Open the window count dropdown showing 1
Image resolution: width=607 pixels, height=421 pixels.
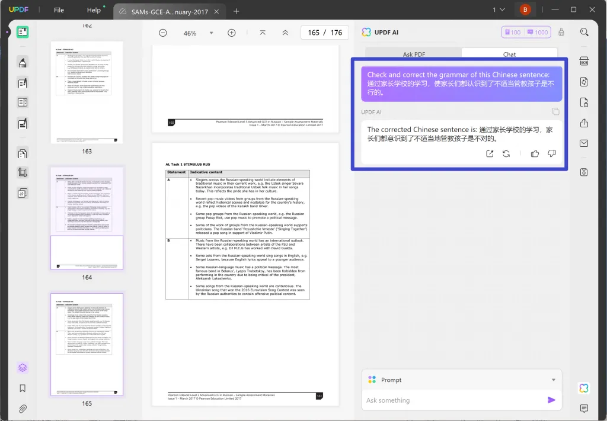click(499, 9)
